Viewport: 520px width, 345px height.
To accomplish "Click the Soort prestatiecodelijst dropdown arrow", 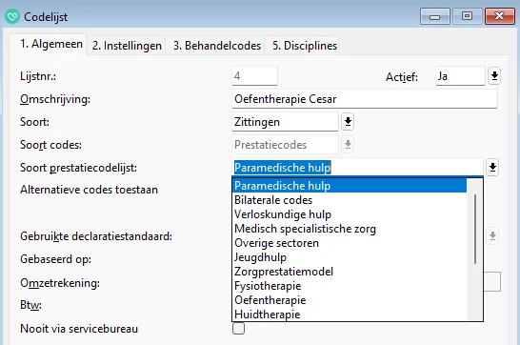I will click(492, 167).
